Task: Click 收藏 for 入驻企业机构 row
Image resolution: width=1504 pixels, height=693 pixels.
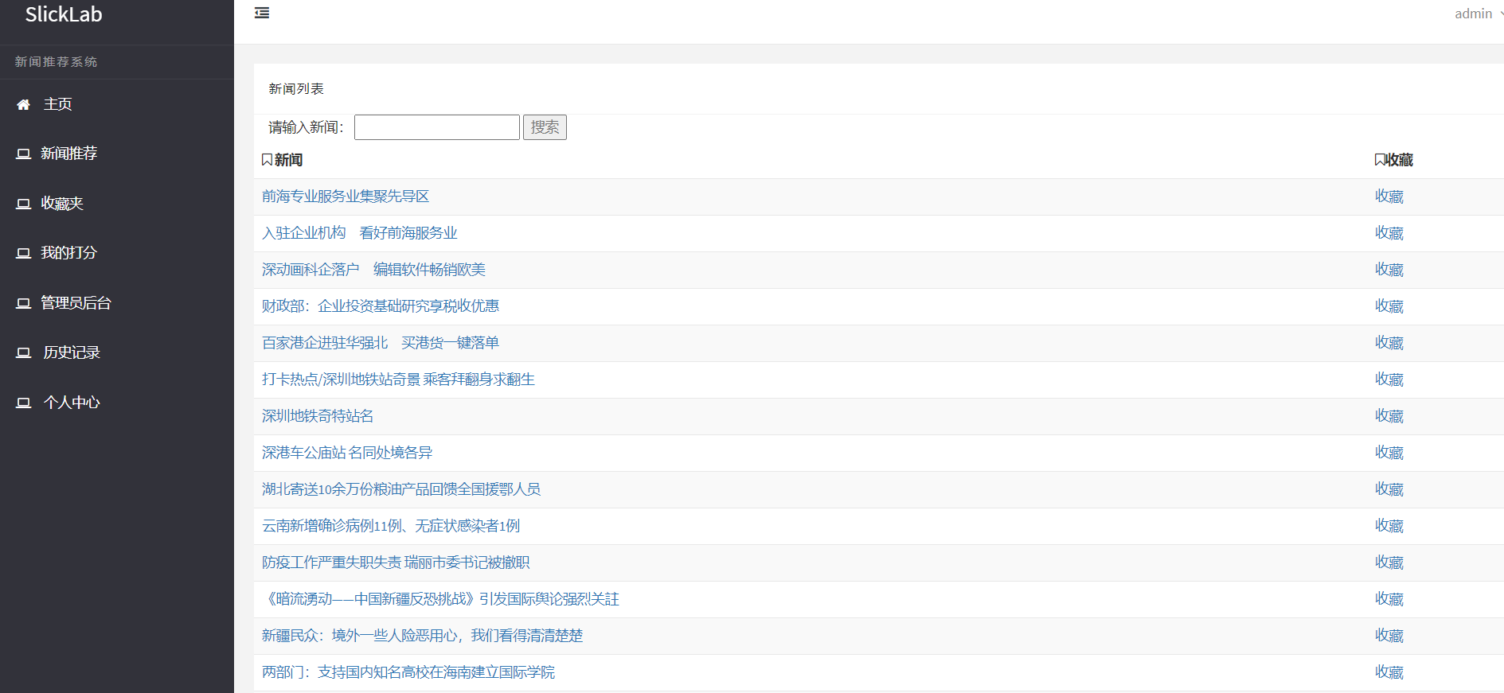Action: [x=1389, y=233]
